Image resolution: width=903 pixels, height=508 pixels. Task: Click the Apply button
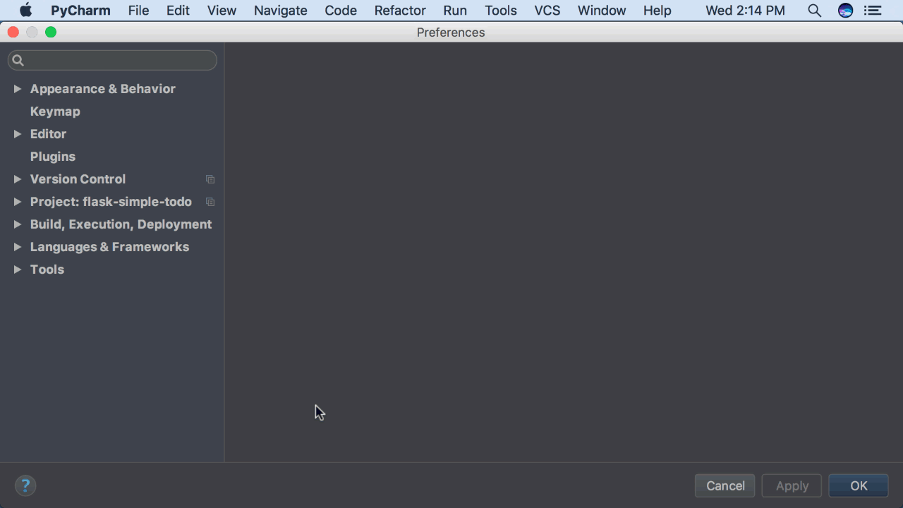point(792,485)
